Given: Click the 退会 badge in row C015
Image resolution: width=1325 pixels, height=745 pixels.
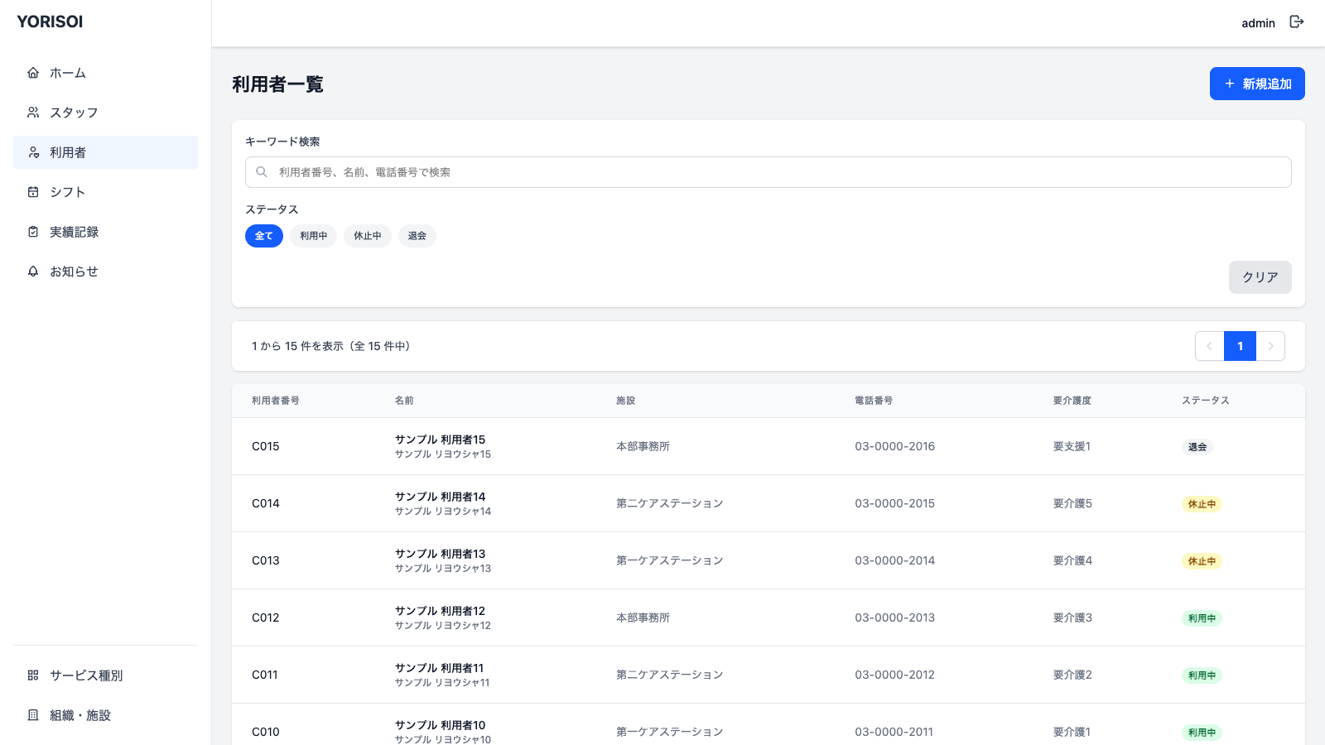Looking at the screenshot, I should pos(1197,447).
